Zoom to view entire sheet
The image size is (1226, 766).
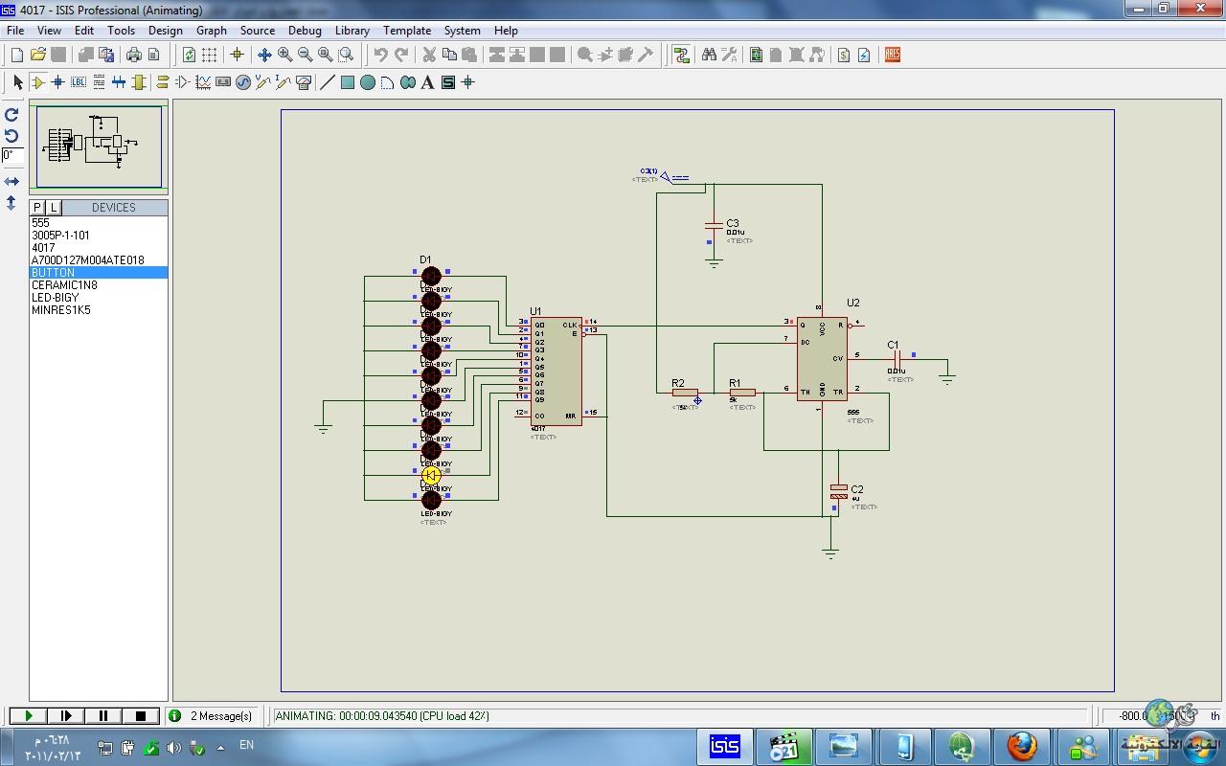click(x=325, y=56)
